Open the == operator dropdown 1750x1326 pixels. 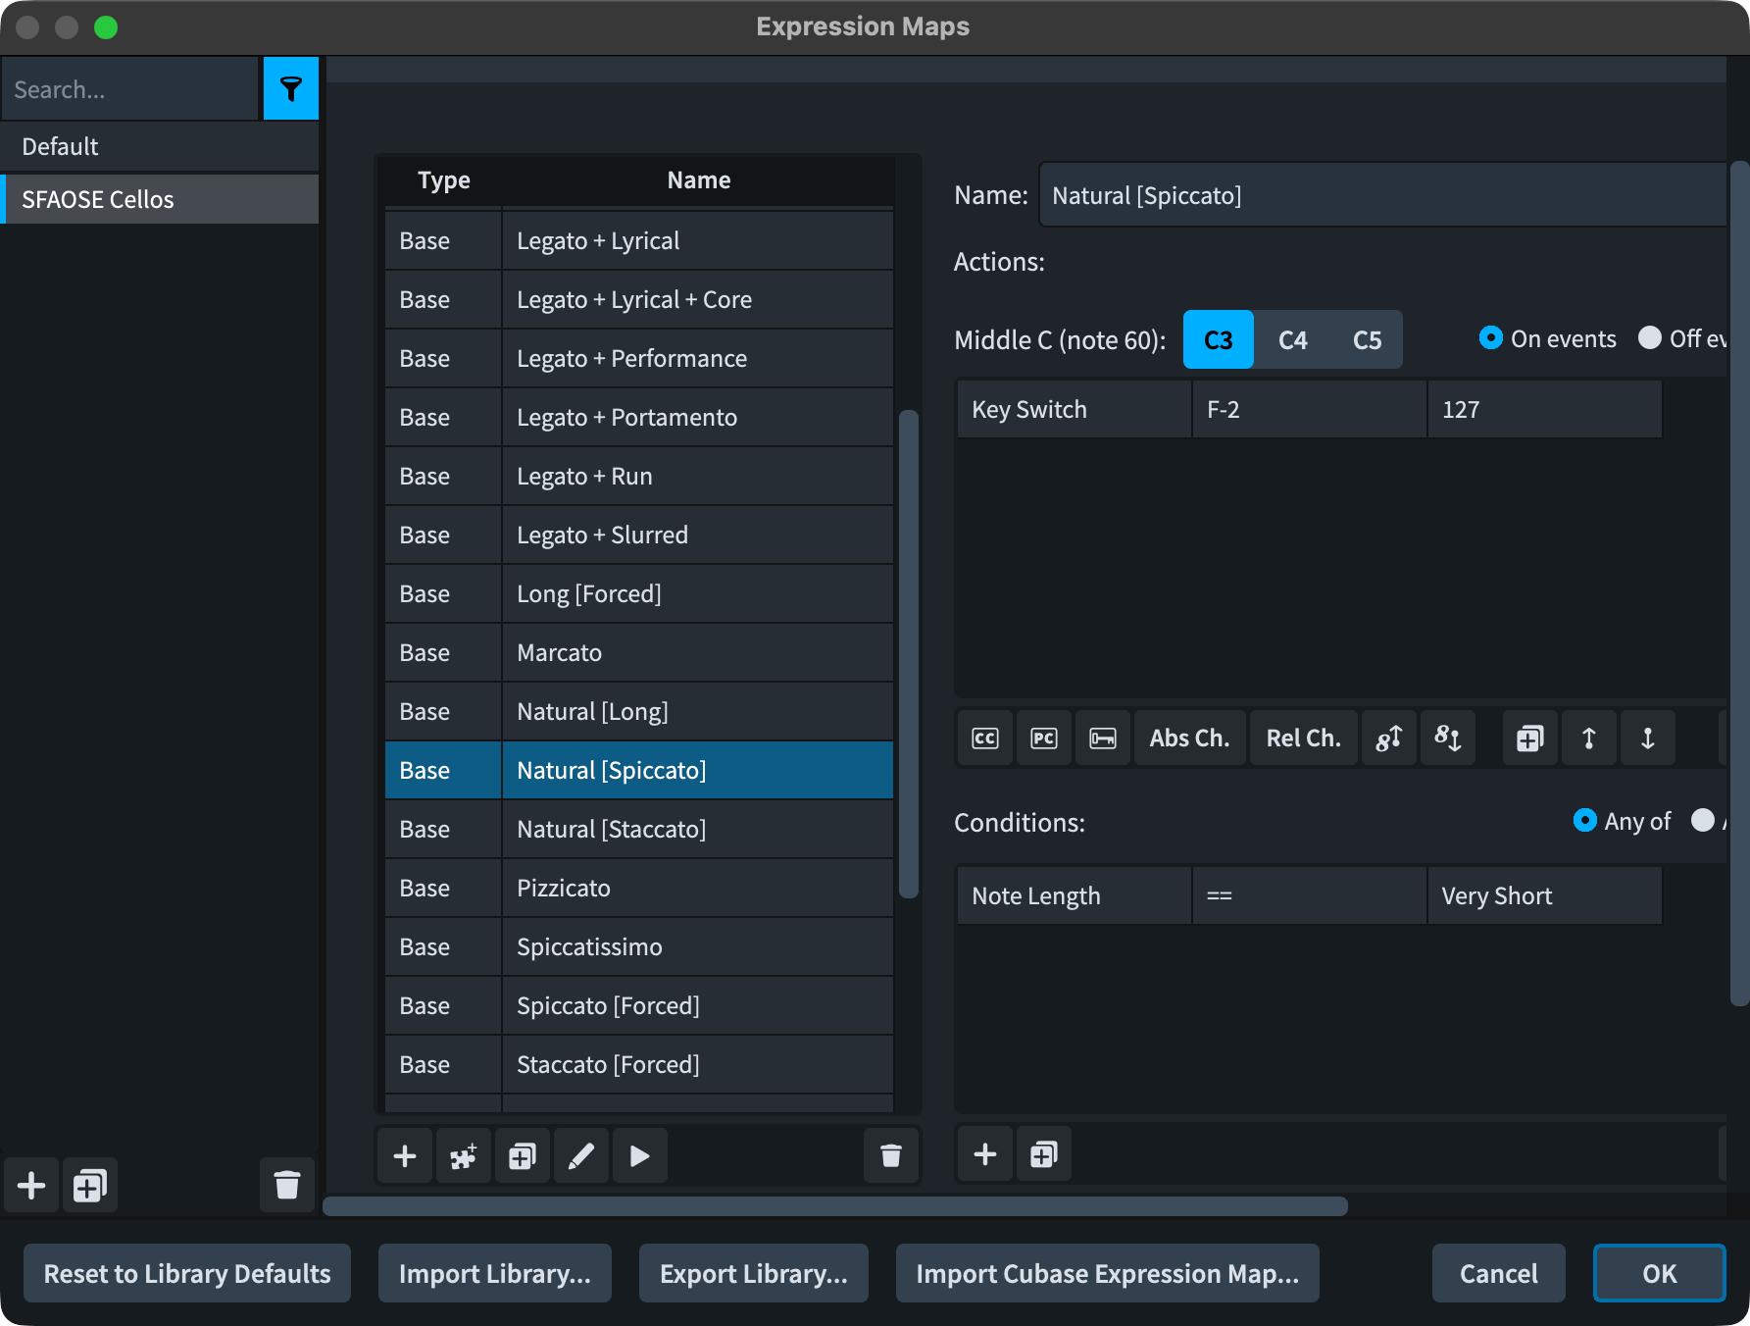(1309, 895)
